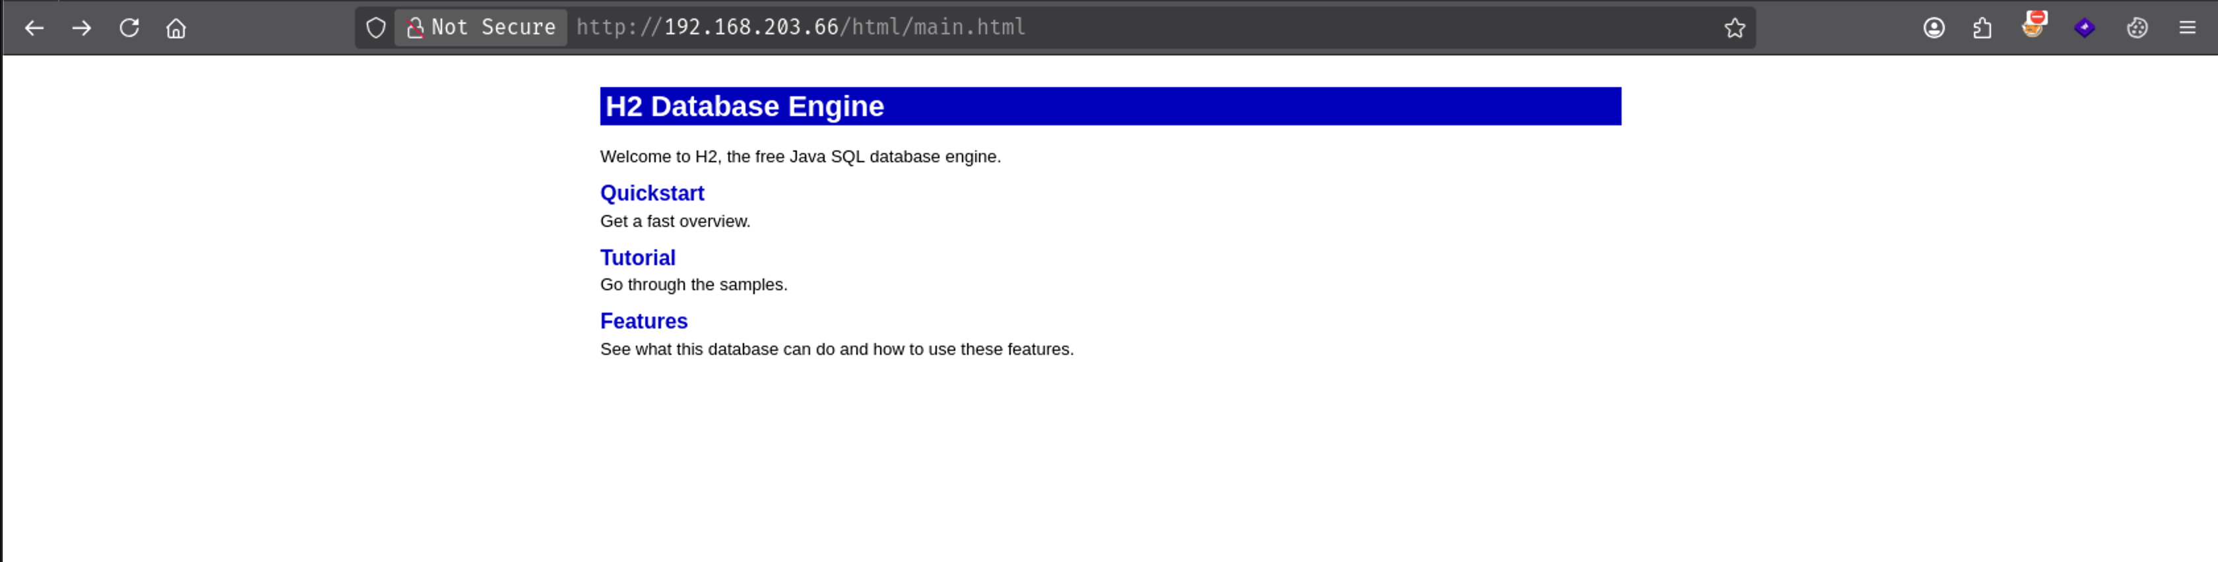The image size is (2218, 562).
Task: Click 'Welcome to H2' introduction text
Action: click(800, 156)
